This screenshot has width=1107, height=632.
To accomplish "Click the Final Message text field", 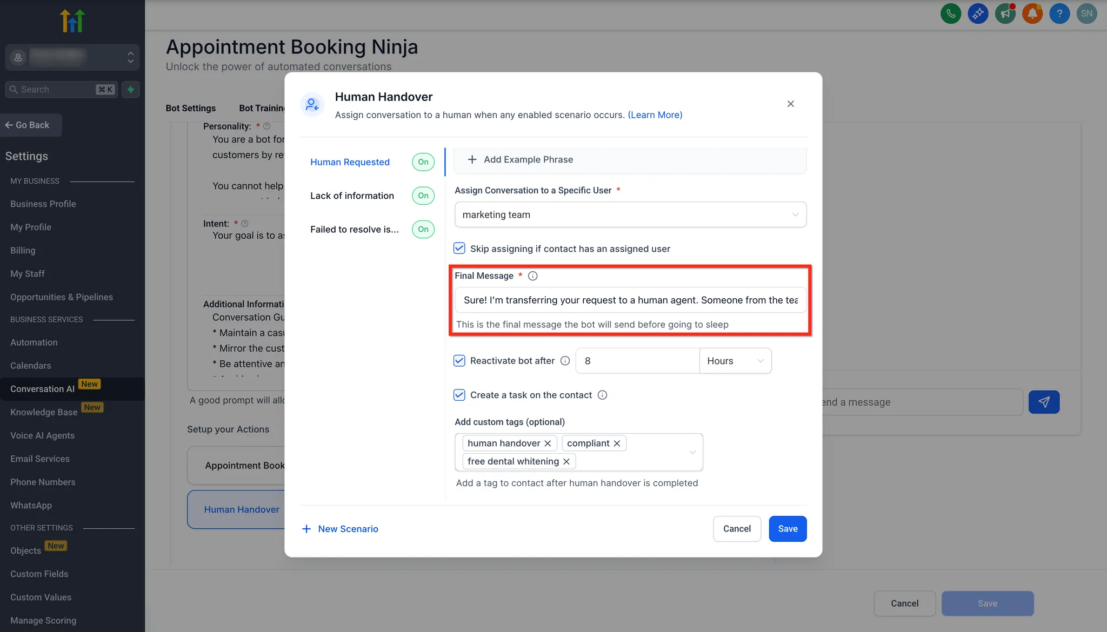I will pos(630,300).
